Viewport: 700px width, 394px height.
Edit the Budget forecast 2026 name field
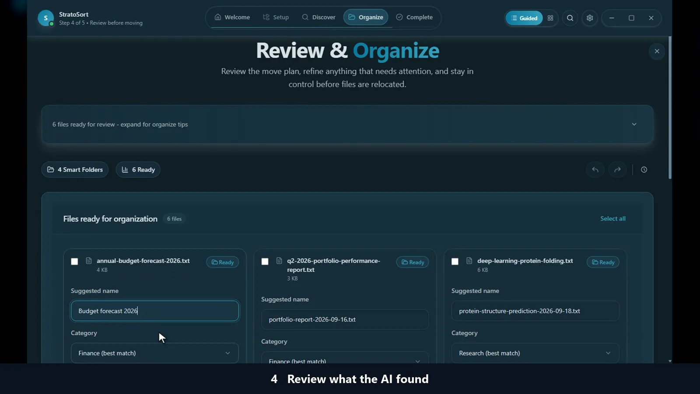click(x=155, y=311)
